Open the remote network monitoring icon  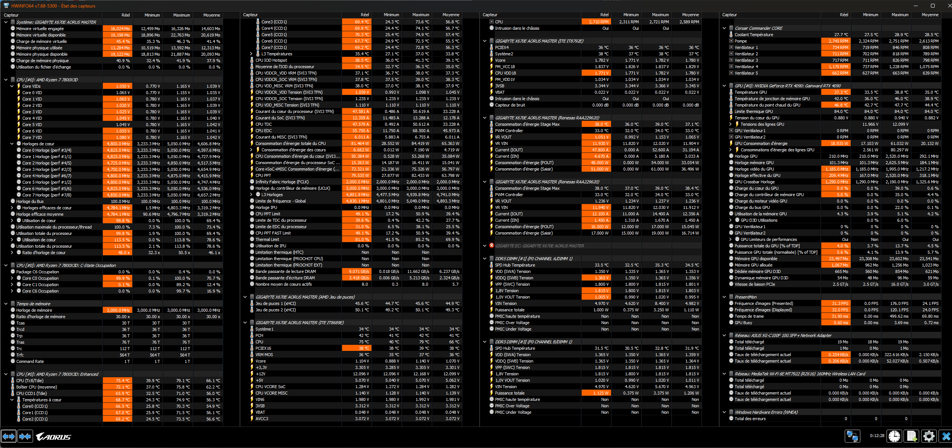[852, 436]
